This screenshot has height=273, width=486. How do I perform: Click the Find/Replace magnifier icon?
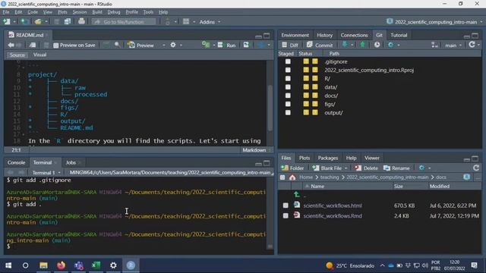[x=117, y=45]
